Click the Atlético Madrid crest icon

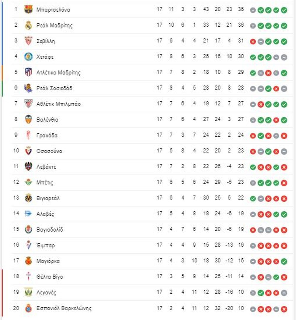coord(28,72)
